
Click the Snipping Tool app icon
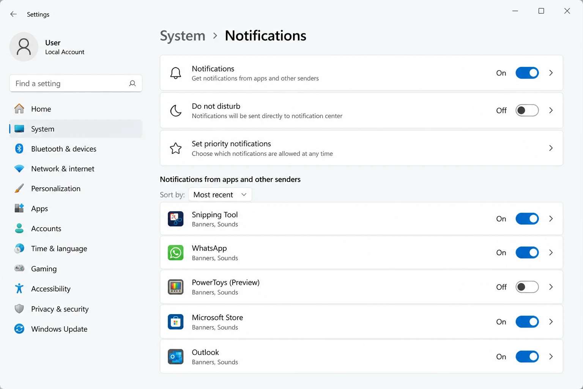[175, 219]
